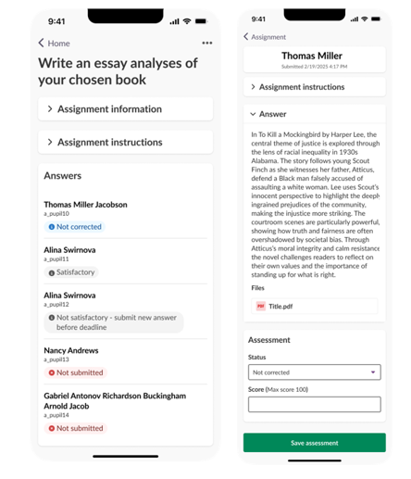This screenshot has width=411, height=479.
Task: Expand Assignment instructions on the left screen
Action: [125, 142]
